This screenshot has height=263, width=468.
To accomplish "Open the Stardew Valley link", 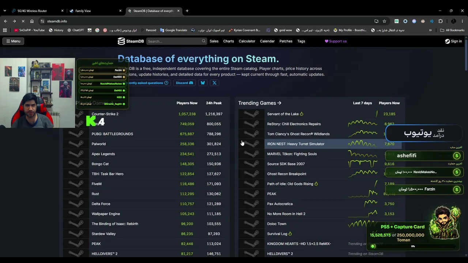I will (103, 234).
